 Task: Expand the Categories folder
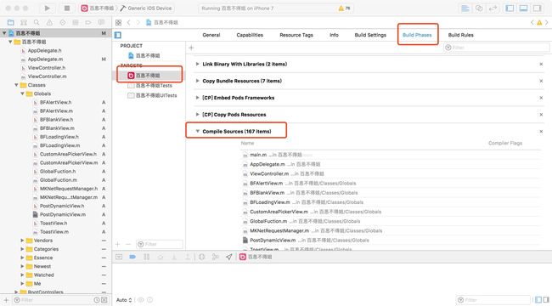tap(22, 249)
